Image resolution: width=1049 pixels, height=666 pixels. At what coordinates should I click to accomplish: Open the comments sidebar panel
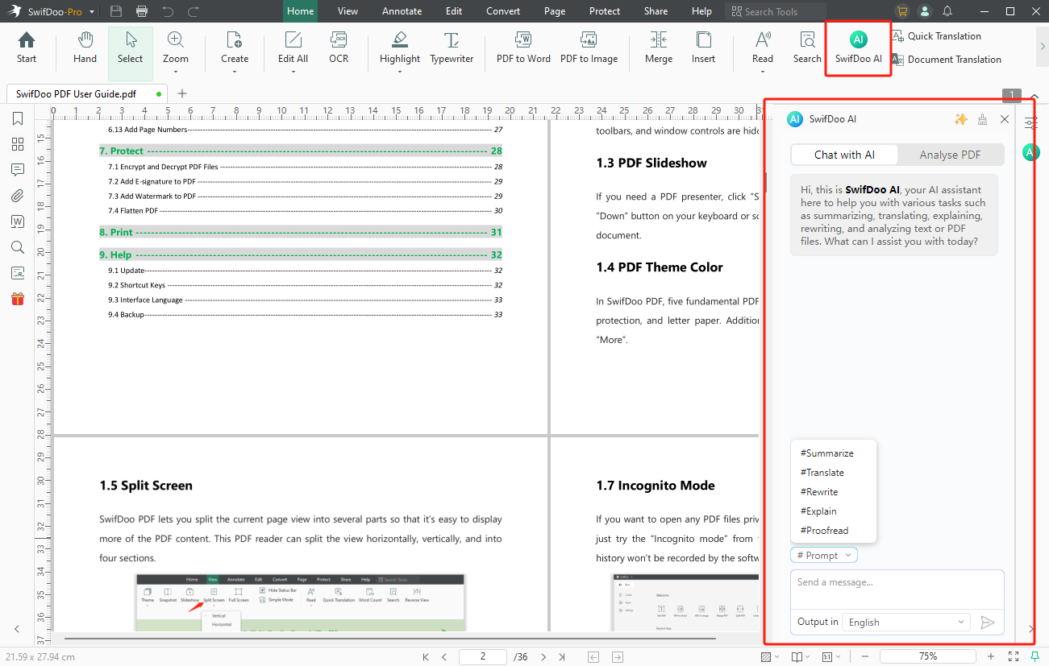18,170
